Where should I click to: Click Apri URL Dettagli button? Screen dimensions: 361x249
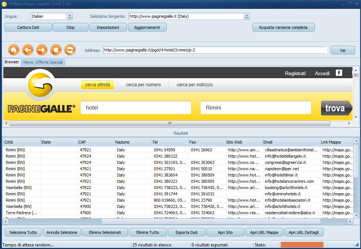click(x=304, y=232)
